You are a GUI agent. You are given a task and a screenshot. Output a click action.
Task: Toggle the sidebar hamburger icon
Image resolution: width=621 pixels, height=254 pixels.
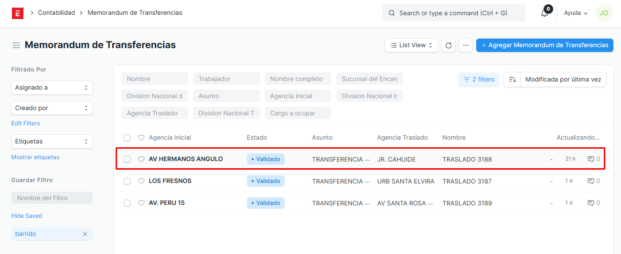click(16, 45)
